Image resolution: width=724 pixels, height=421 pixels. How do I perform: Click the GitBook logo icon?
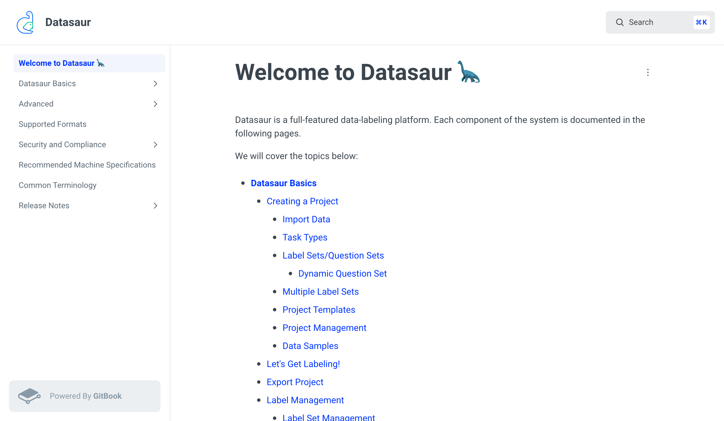[29, 396]
